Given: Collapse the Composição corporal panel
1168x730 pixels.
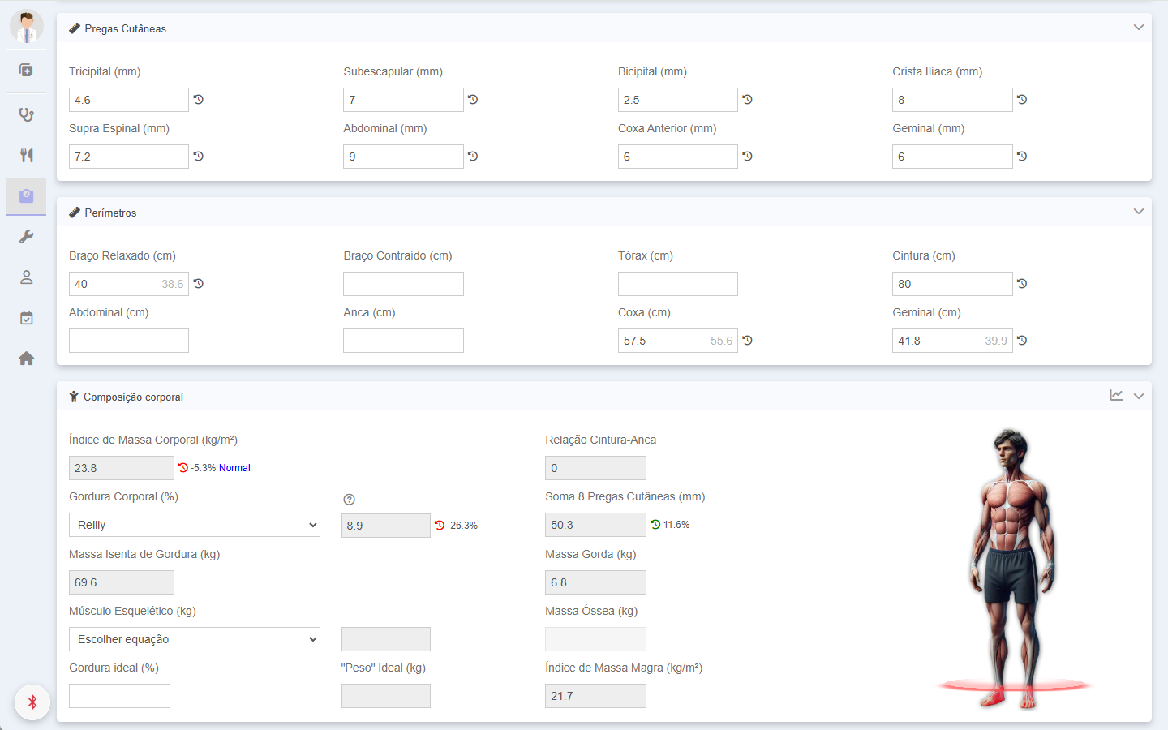Looking at the screenshot, I should point(1139,396).
